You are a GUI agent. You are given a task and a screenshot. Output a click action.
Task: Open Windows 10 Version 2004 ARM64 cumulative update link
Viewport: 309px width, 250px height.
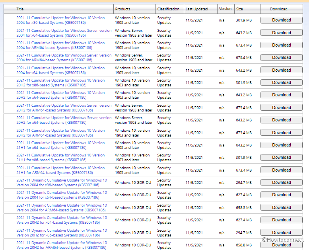click(x=60, y=45)
